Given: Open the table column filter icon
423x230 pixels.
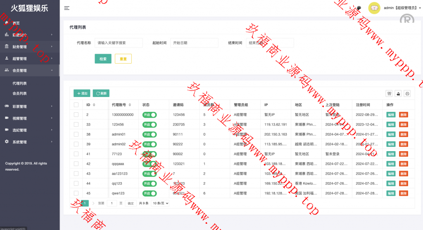Looking at the screenshot, I should 389,93.
